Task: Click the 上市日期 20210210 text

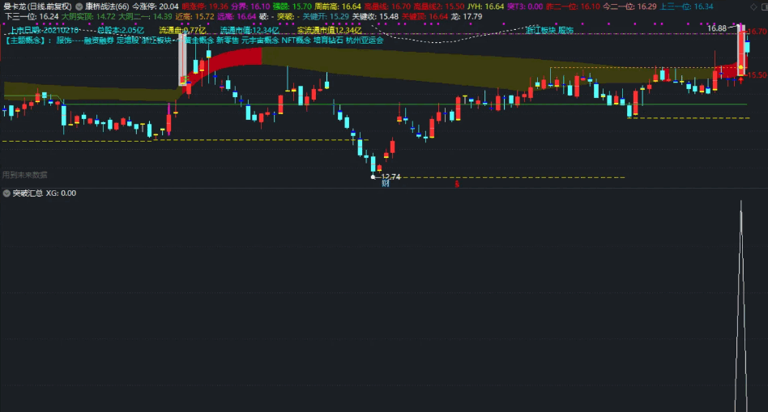Action: click(44, 30)
